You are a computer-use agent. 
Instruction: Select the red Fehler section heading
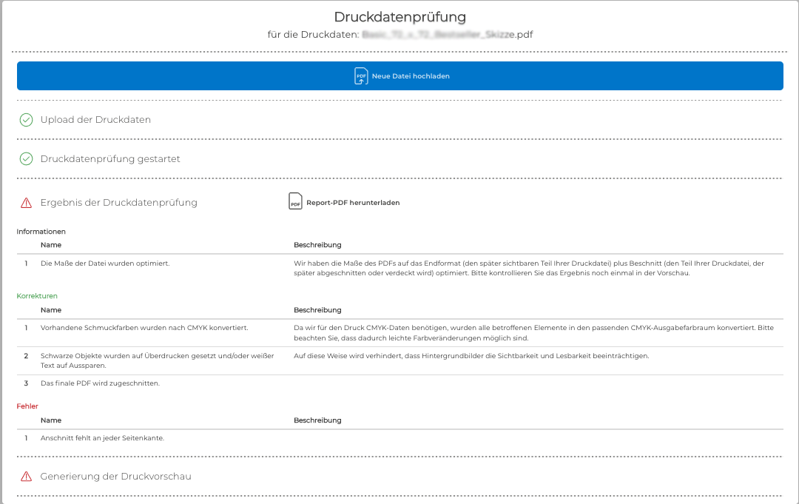[x=27, y=406]
